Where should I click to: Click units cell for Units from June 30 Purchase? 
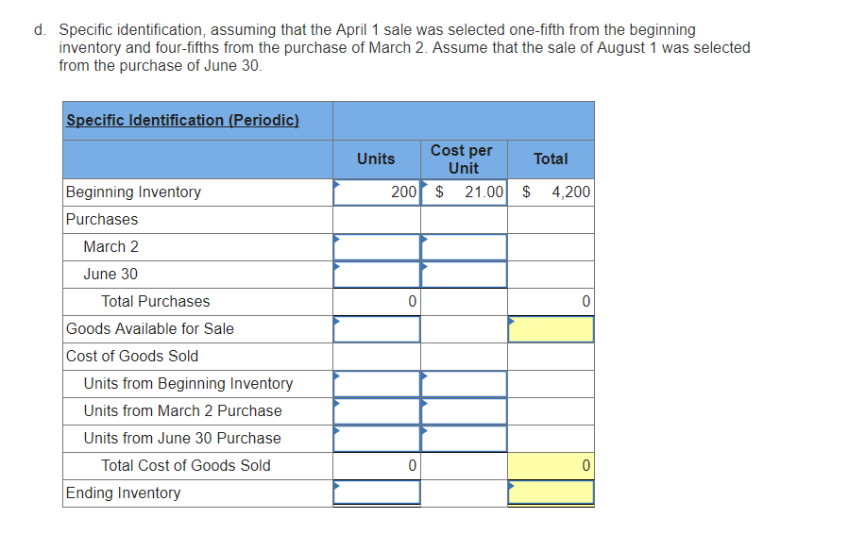377,439
